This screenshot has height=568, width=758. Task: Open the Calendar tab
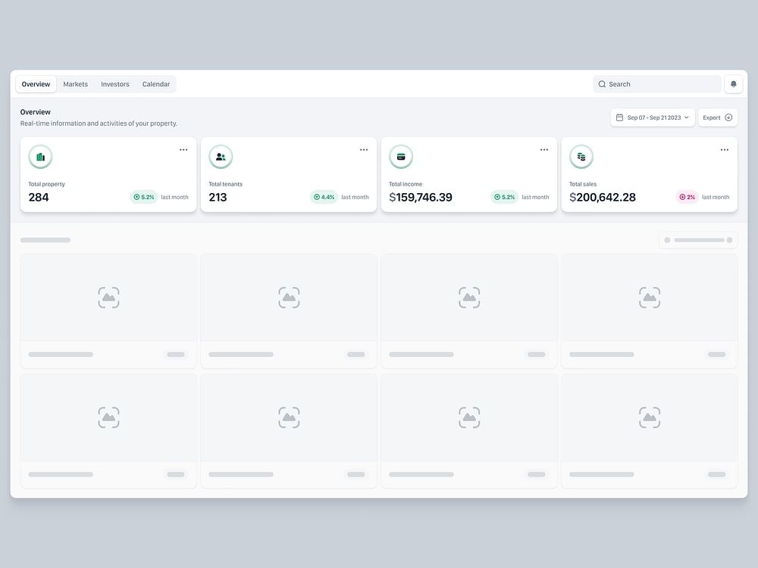(x=156, y=84)
